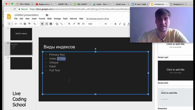Open the Help menu

[81, 19]
